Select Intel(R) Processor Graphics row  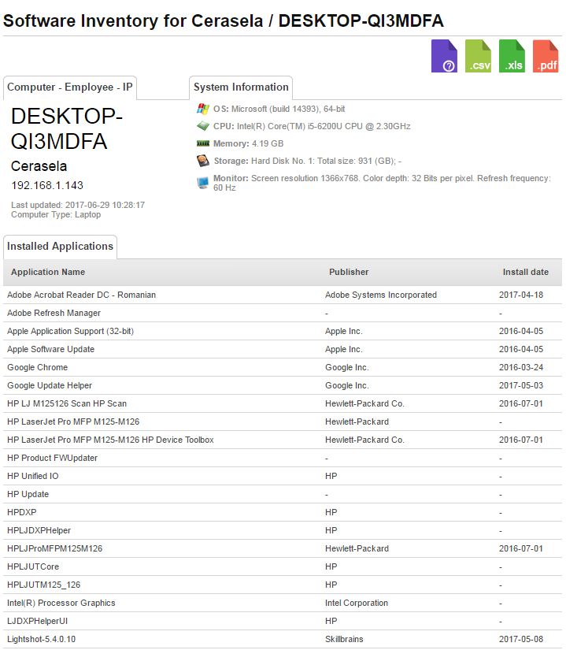(283, 604)
